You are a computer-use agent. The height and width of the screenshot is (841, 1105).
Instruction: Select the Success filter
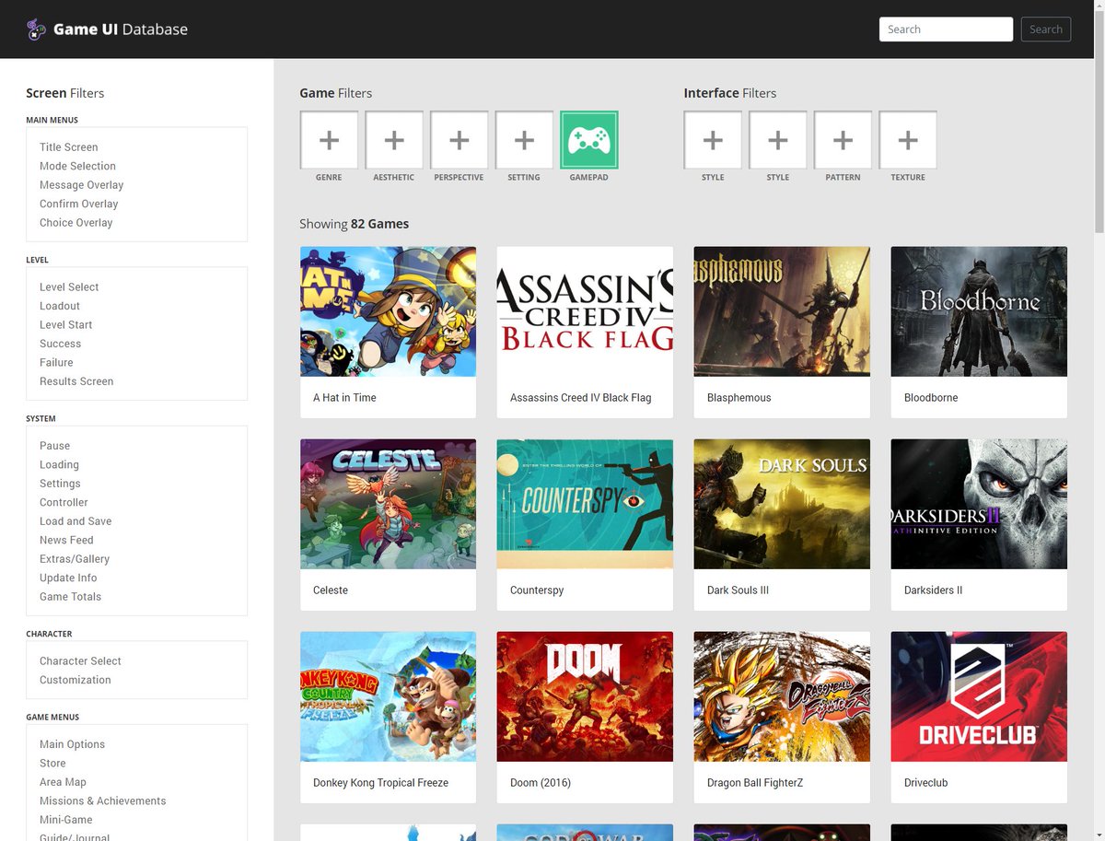click(x=60, y=344)
